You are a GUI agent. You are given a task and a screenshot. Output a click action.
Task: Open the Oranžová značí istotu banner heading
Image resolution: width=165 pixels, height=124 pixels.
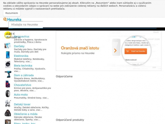click(80, 48)
